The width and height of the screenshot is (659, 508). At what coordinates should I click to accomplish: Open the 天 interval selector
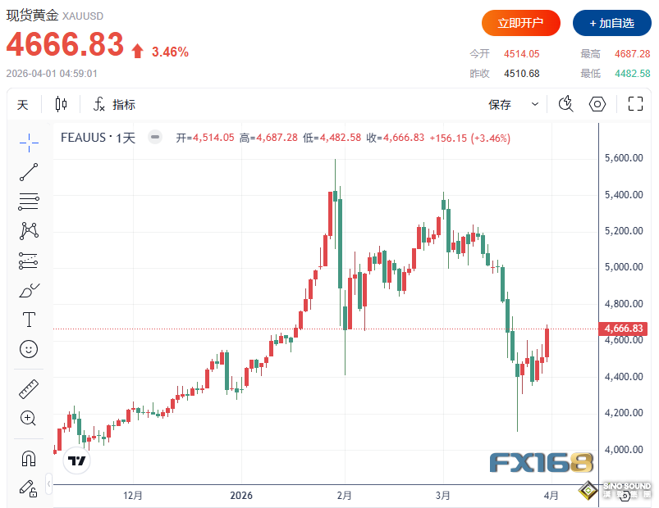pyautogui.click(x=22, y=105)
